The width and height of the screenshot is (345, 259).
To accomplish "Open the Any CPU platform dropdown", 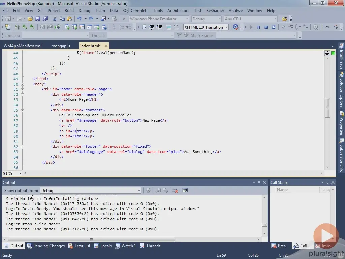I will (276, 19).
